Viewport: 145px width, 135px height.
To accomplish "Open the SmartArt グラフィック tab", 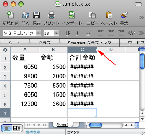I will [90, 43].
